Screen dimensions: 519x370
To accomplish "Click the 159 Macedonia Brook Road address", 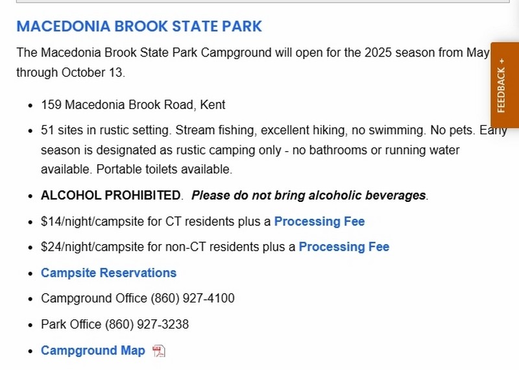I will click(x=133, y=105).
